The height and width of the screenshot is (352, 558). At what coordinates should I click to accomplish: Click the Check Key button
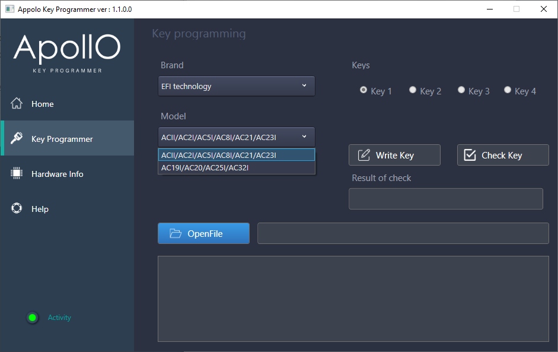503,155
